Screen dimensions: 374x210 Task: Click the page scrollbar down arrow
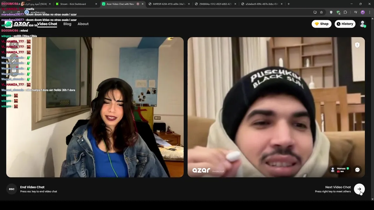pyautogui.click(x=372, y=199)
